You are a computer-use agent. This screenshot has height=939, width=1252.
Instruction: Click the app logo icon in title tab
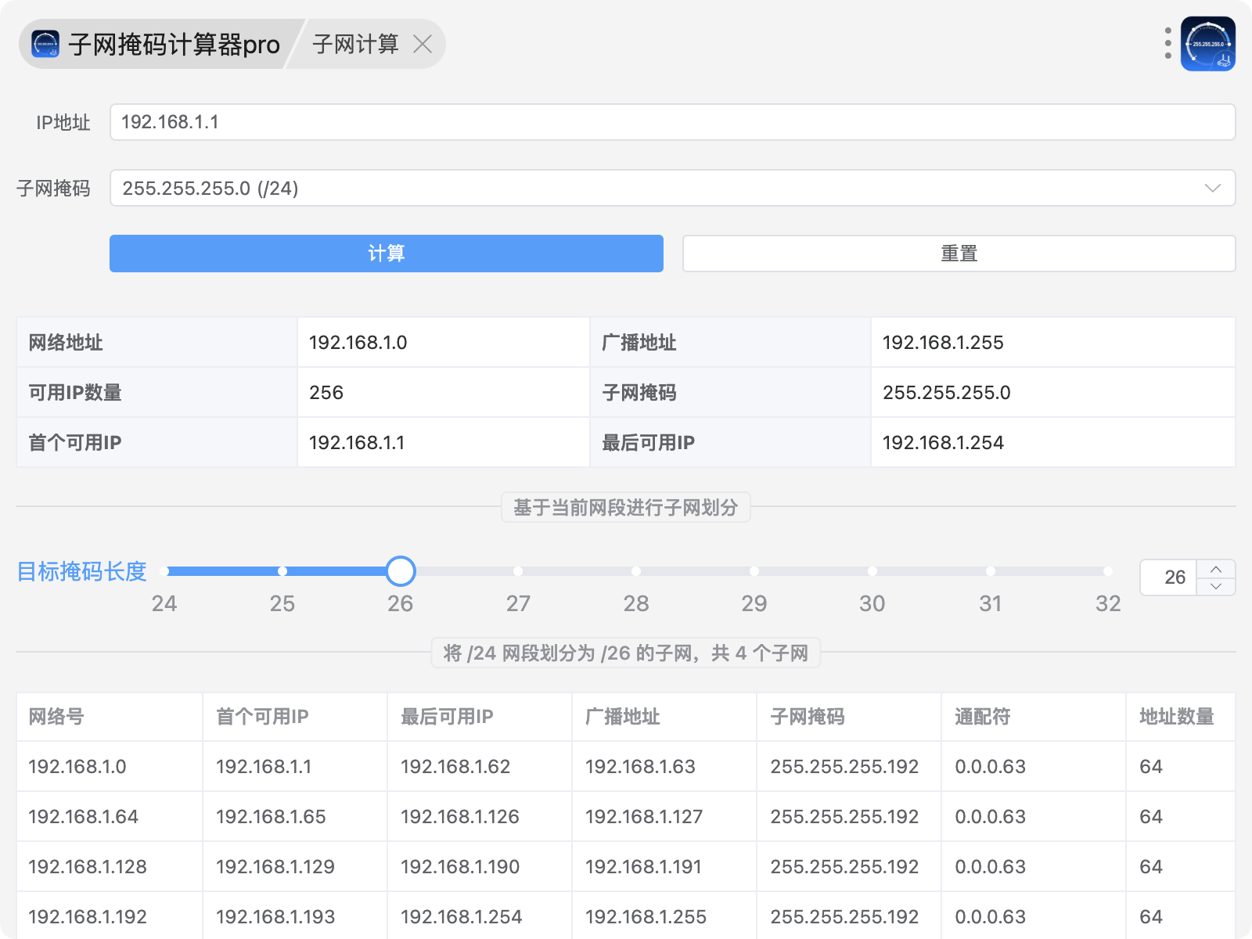click(x=45, y=45)
